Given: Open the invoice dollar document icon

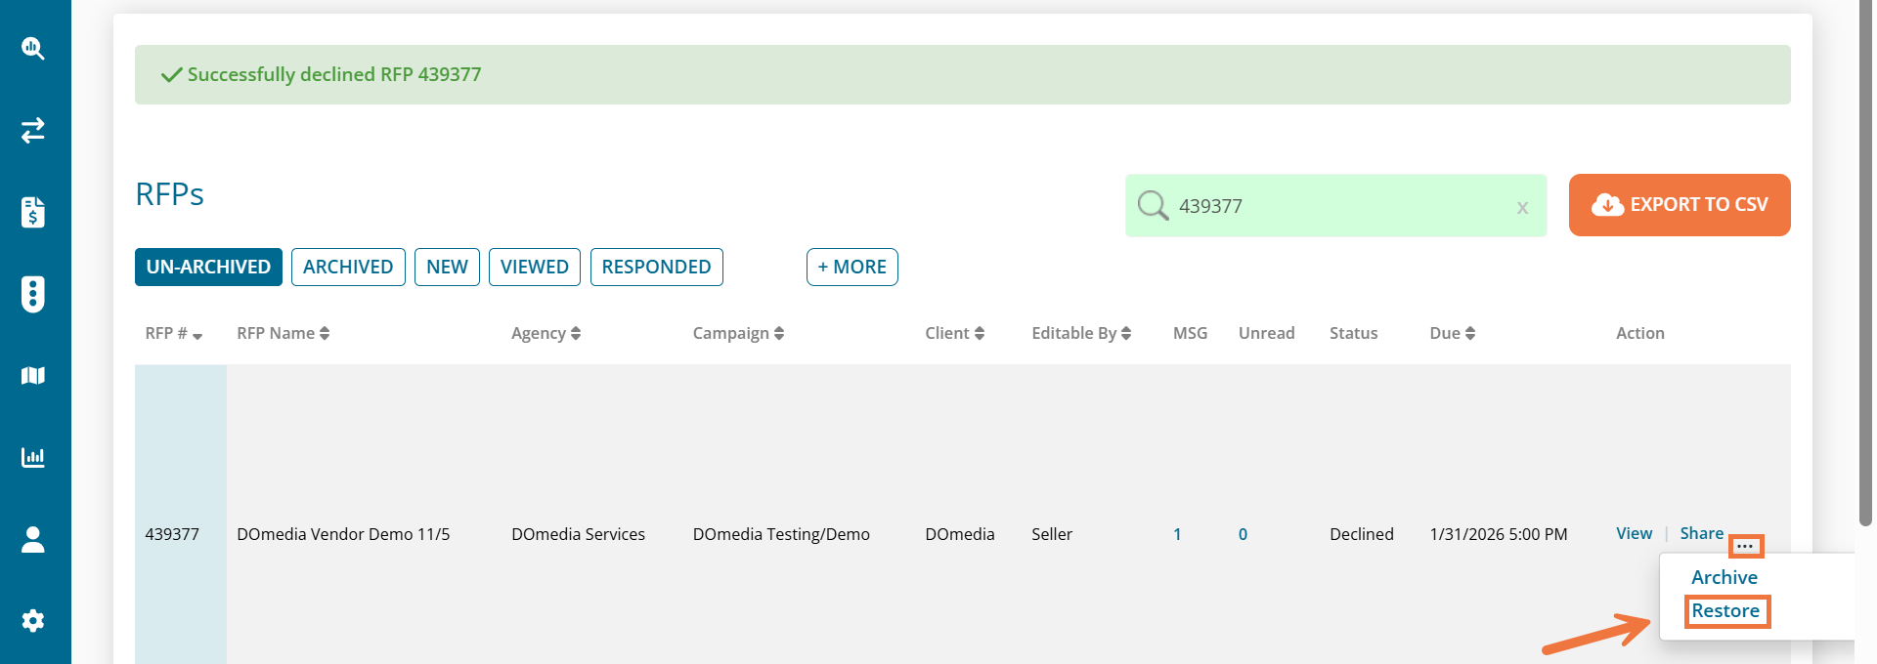Looking at the screenshot, I should [x=33, y=212].
